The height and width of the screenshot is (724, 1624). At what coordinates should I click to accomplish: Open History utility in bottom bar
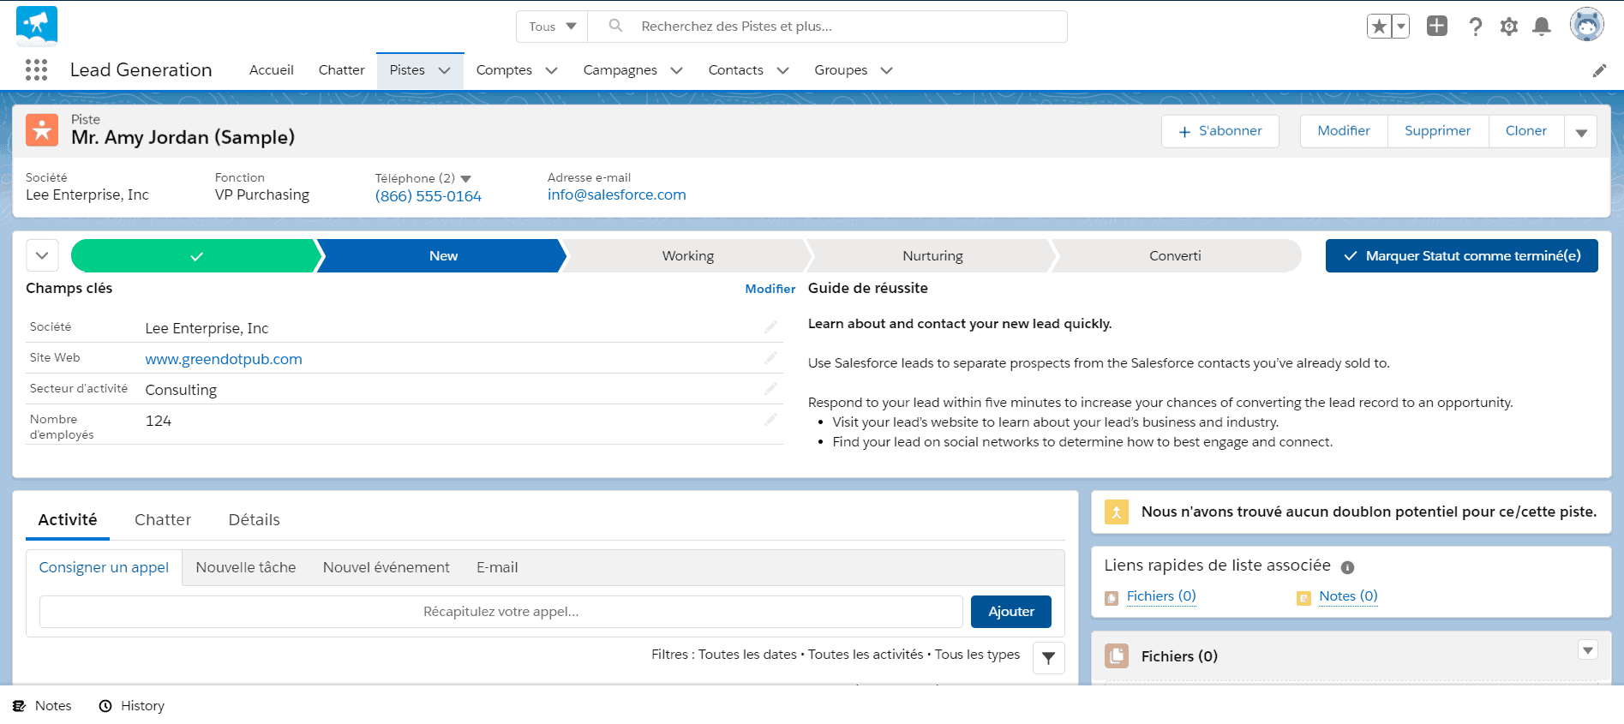[x=131, y=706]
